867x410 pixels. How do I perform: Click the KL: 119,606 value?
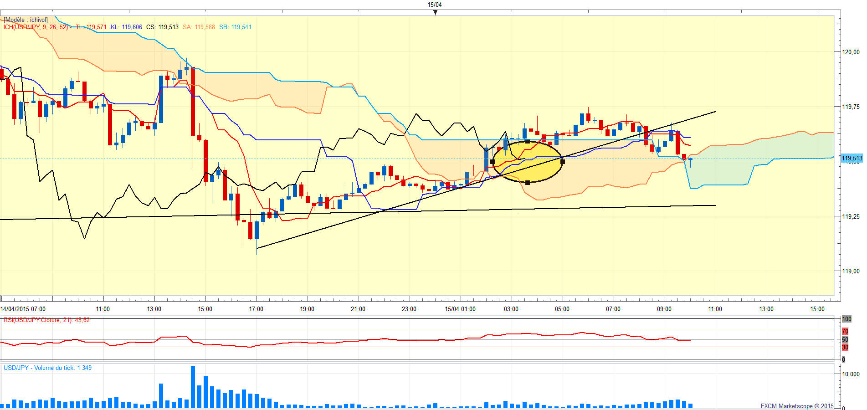[x=126, y=27]
